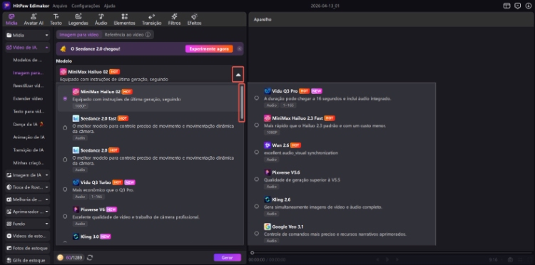
Task: Open Fotos de estoque library
Action: click(27, 249)
